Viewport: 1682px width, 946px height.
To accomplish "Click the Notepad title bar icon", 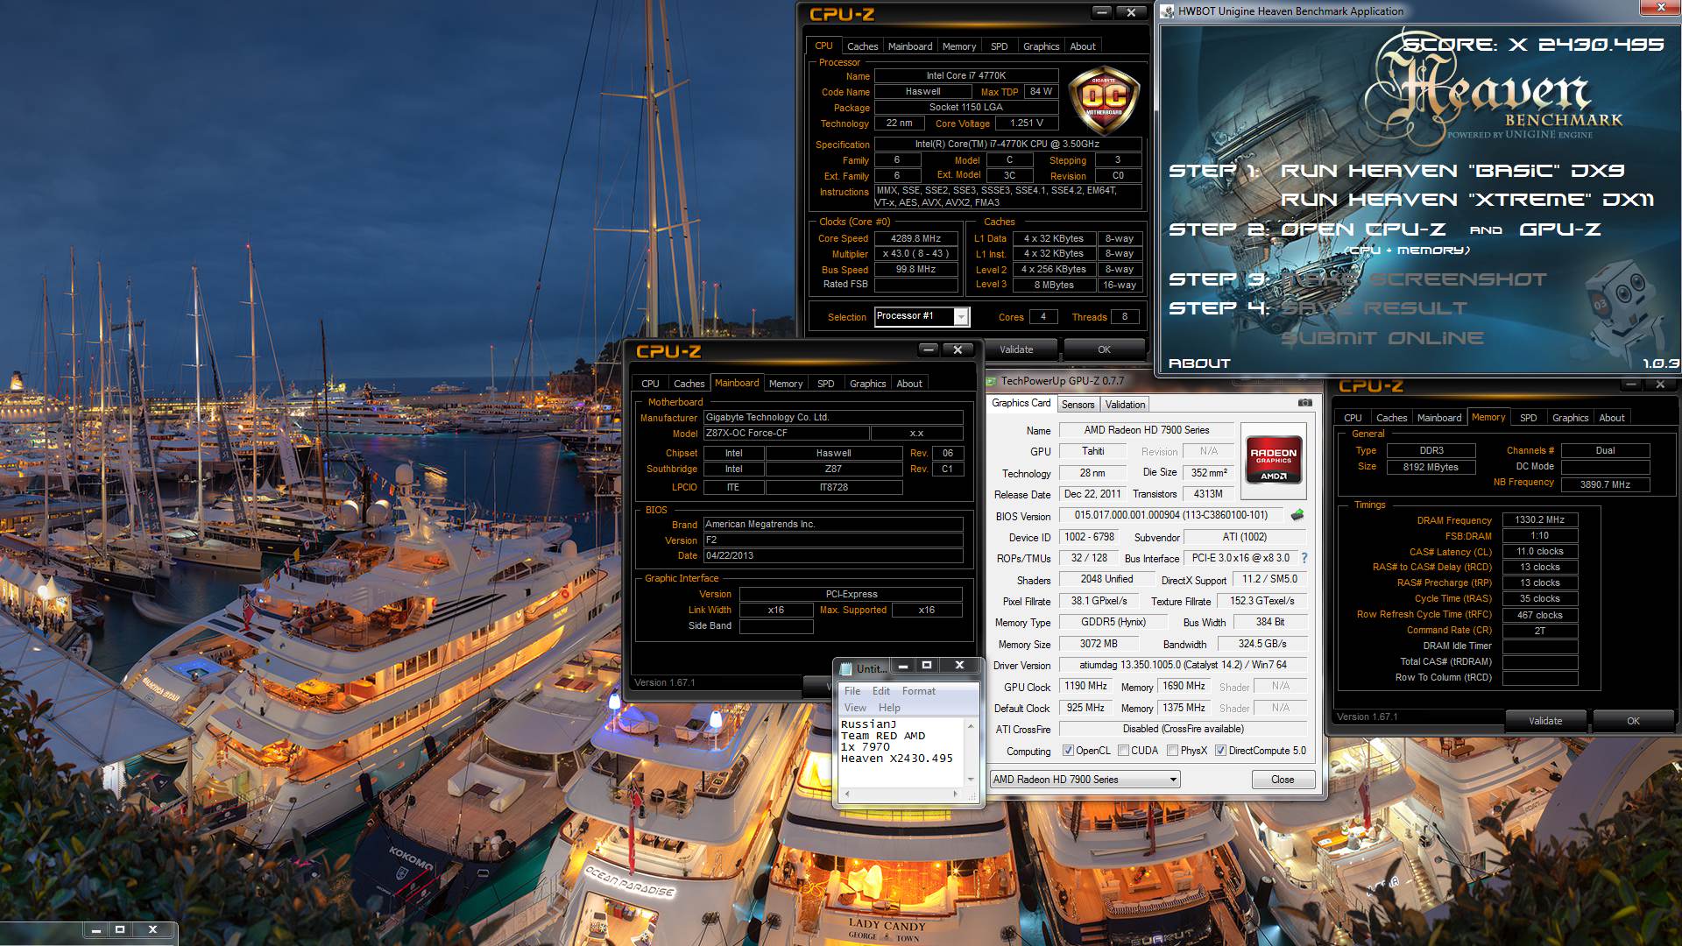I will [x=845, y=668].
